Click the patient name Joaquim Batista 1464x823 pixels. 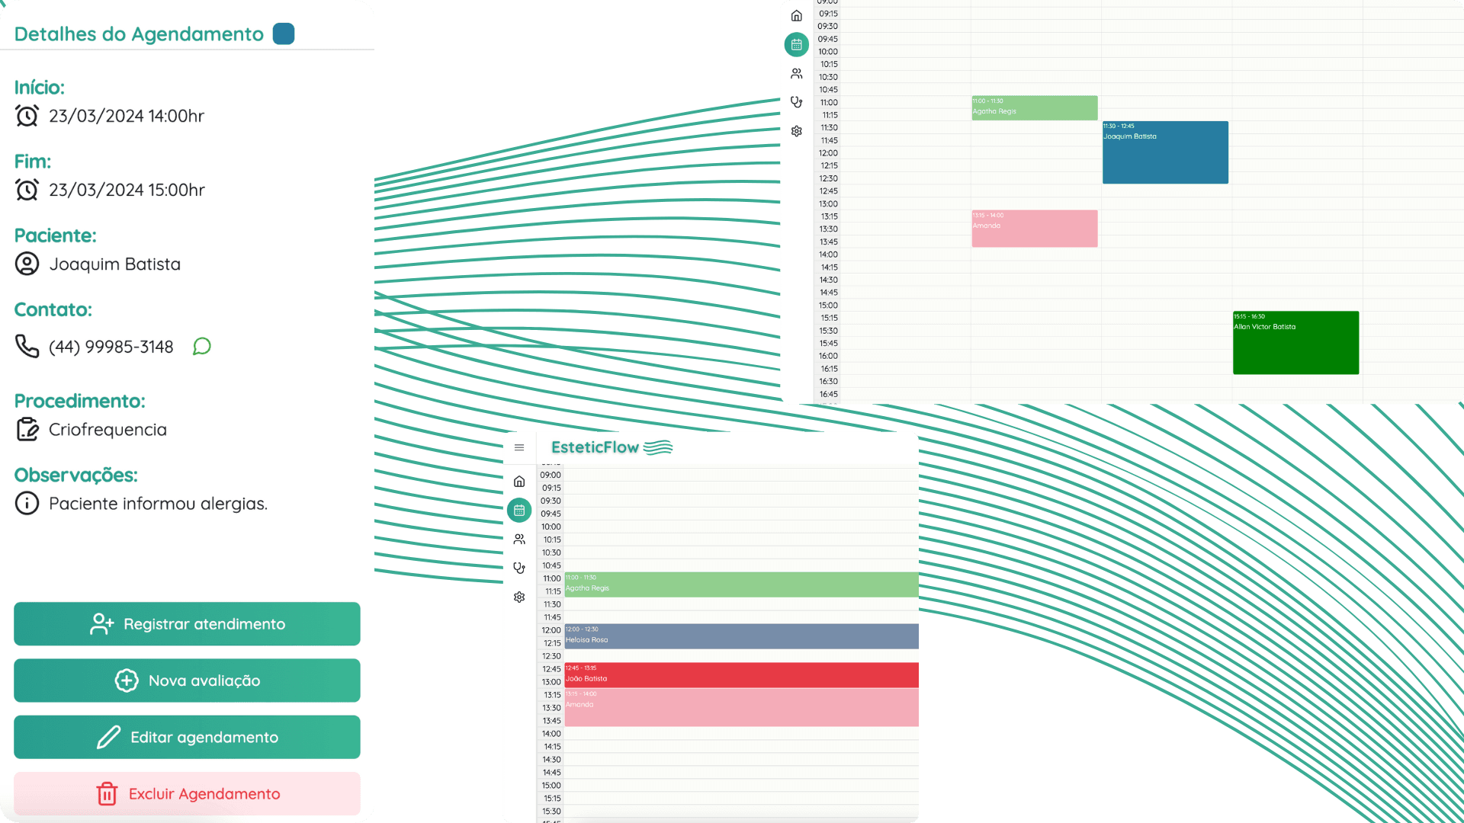click(x=115, y=264)
